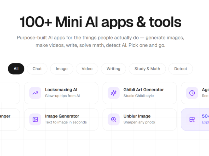
Task: Launch the Image Generator title link
Action: pyautogui.click(x=62, y=116)
